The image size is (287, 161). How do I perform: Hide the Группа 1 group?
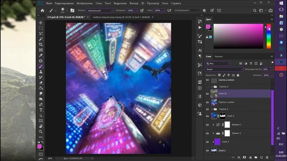(x=207, y=109)
